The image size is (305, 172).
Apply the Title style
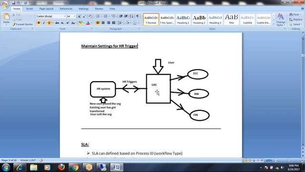[231, 19]
